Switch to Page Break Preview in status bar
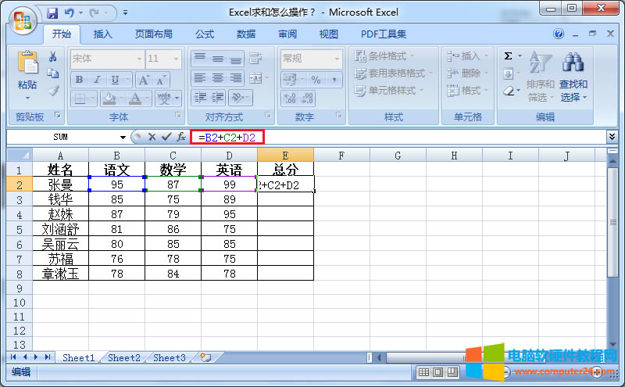625x387 pixels. pos(453,372)
